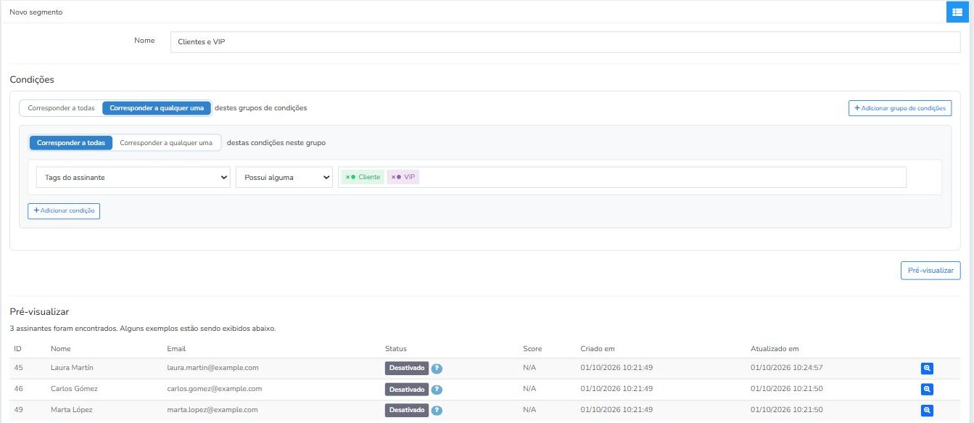The image size is (974, 423).
Task: Remove the VIP tag via its x
Action: pyautogui.click(x=394, y=177)
